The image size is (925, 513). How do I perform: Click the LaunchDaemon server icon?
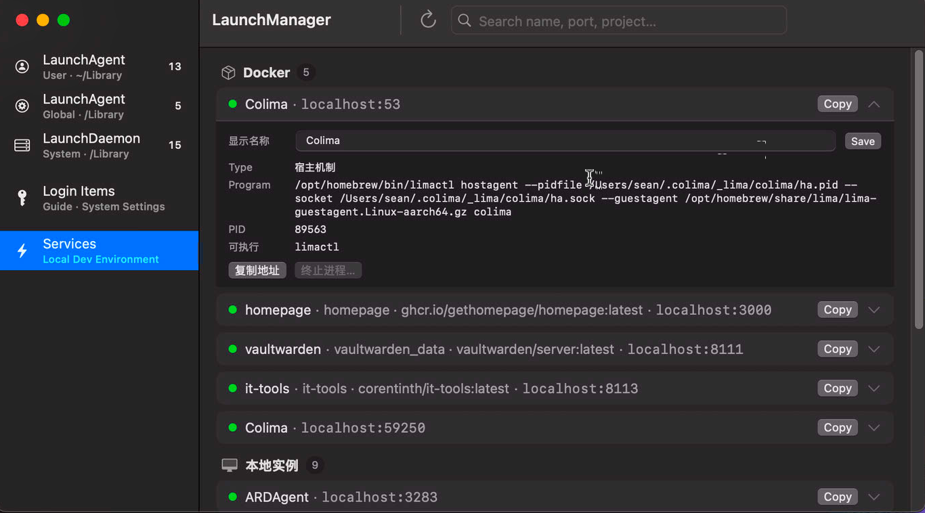click(22, 146)
